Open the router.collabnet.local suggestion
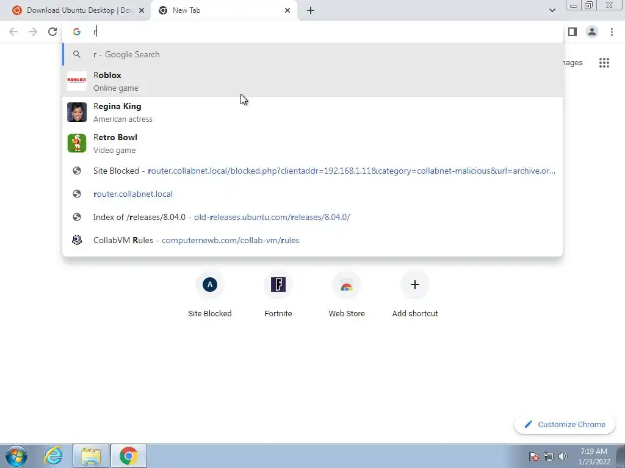The image size is (625, 468). (312, 194)
